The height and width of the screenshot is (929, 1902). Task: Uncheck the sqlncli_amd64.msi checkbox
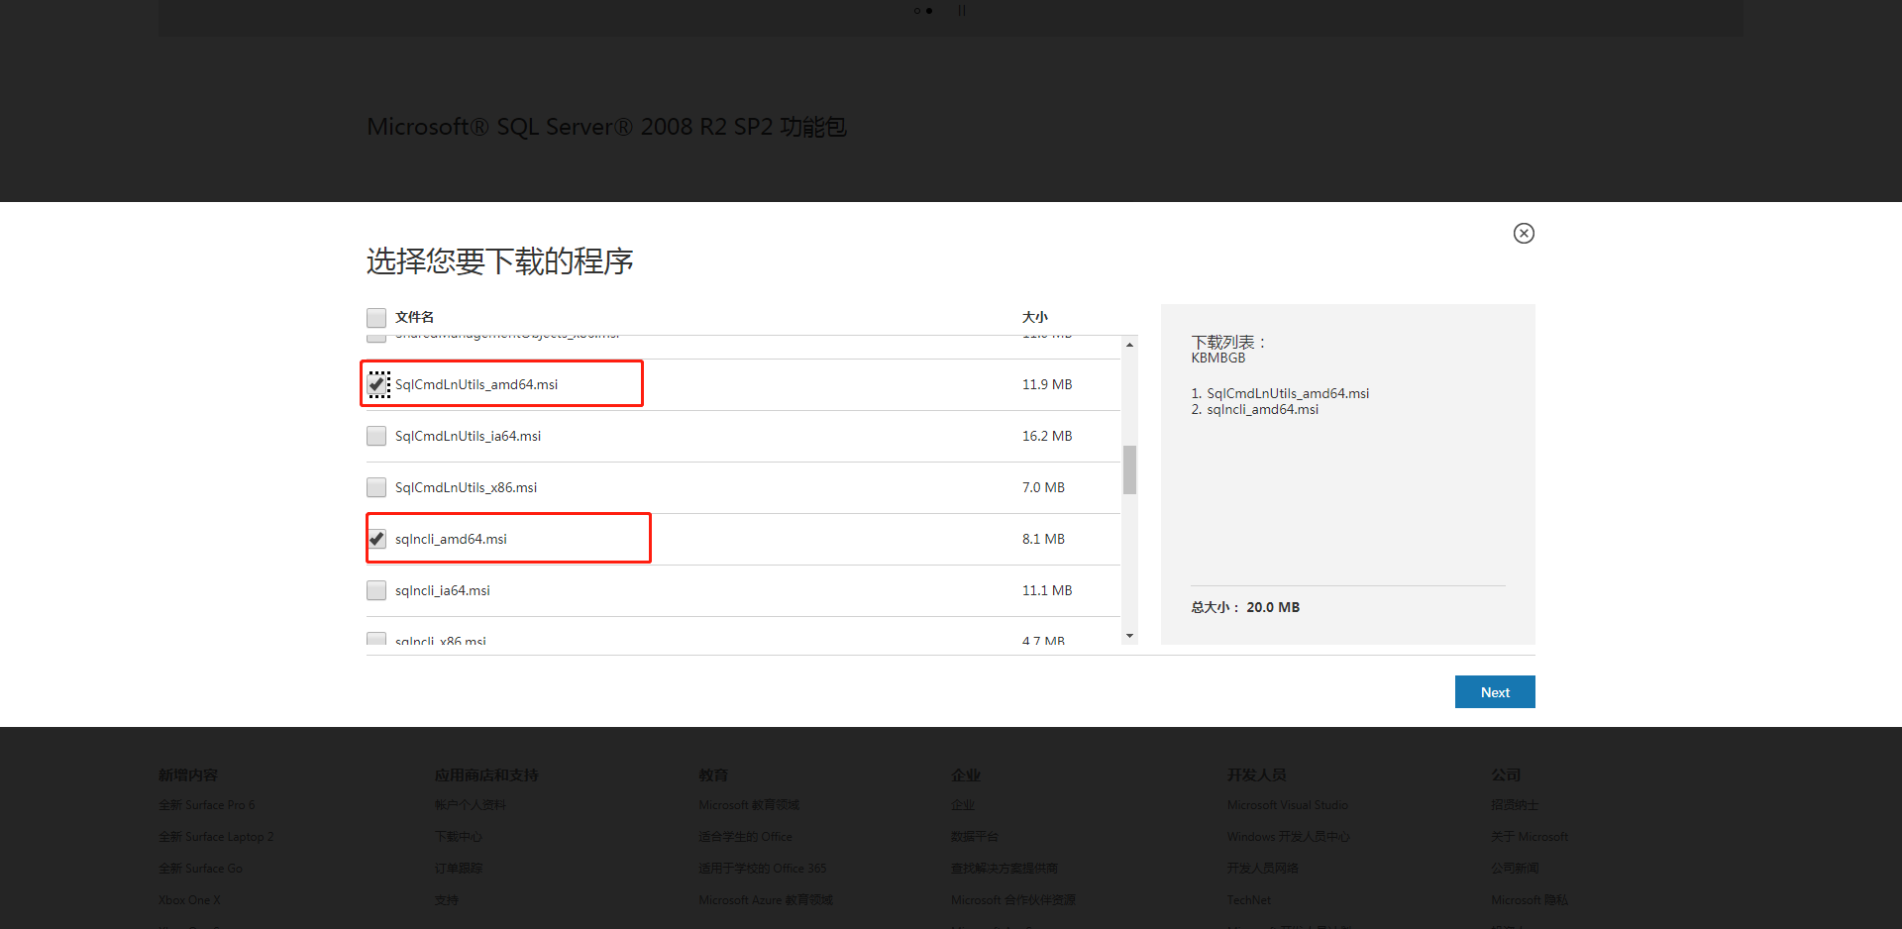click(376, 539)
